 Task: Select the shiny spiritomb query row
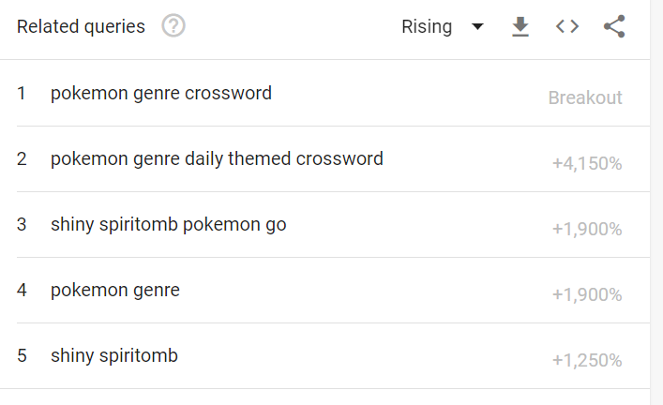pyautogui.click(x=324, y=356)
